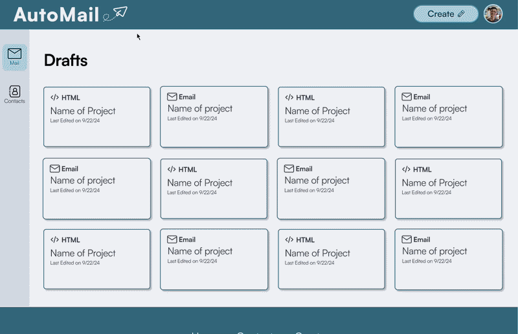This screenshot has height=334, width=518.
Task: Open the first Email draft in the bottom row
Action: (214, 260)
